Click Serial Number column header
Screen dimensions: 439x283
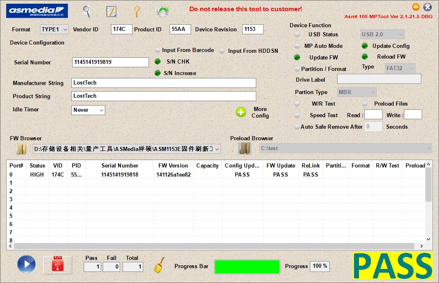pos(120,165)
